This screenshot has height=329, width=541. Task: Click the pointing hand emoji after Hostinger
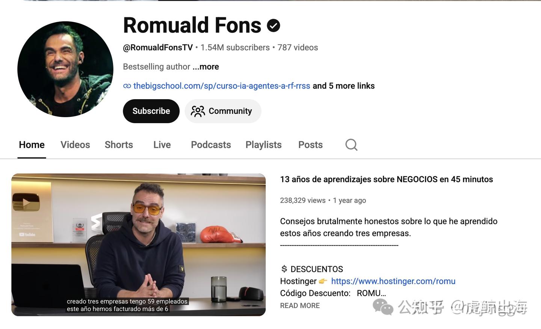pyautogui.click(x=323, y=281)
